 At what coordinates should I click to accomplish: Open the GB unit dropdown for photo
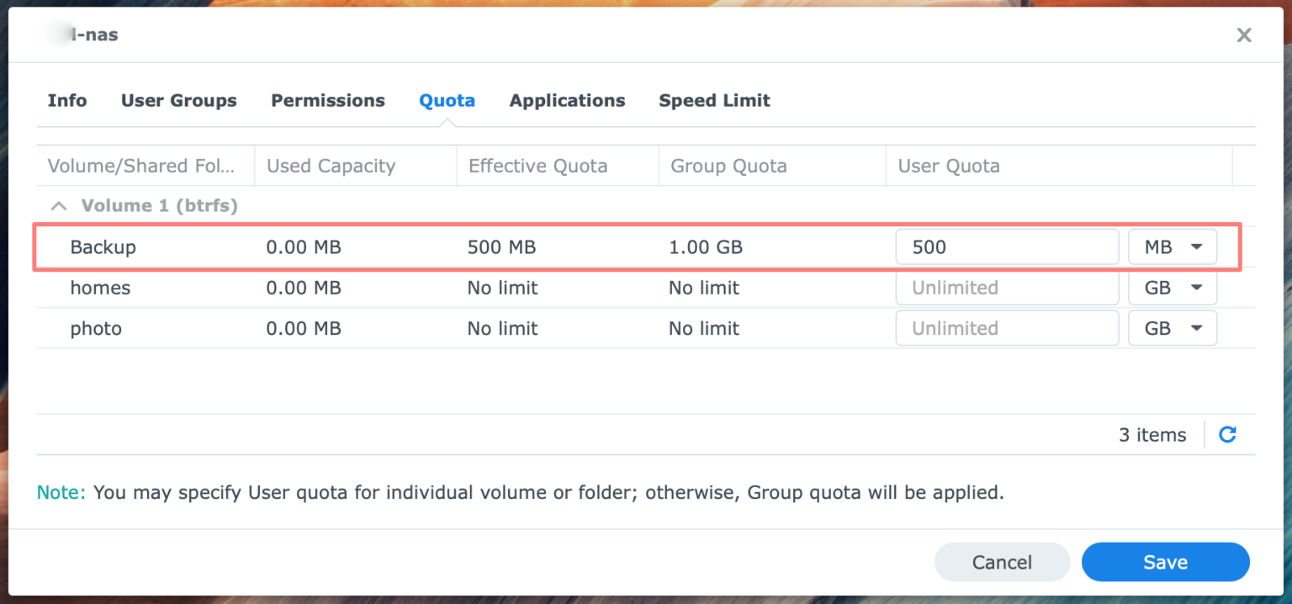(x=1173, y=328)
